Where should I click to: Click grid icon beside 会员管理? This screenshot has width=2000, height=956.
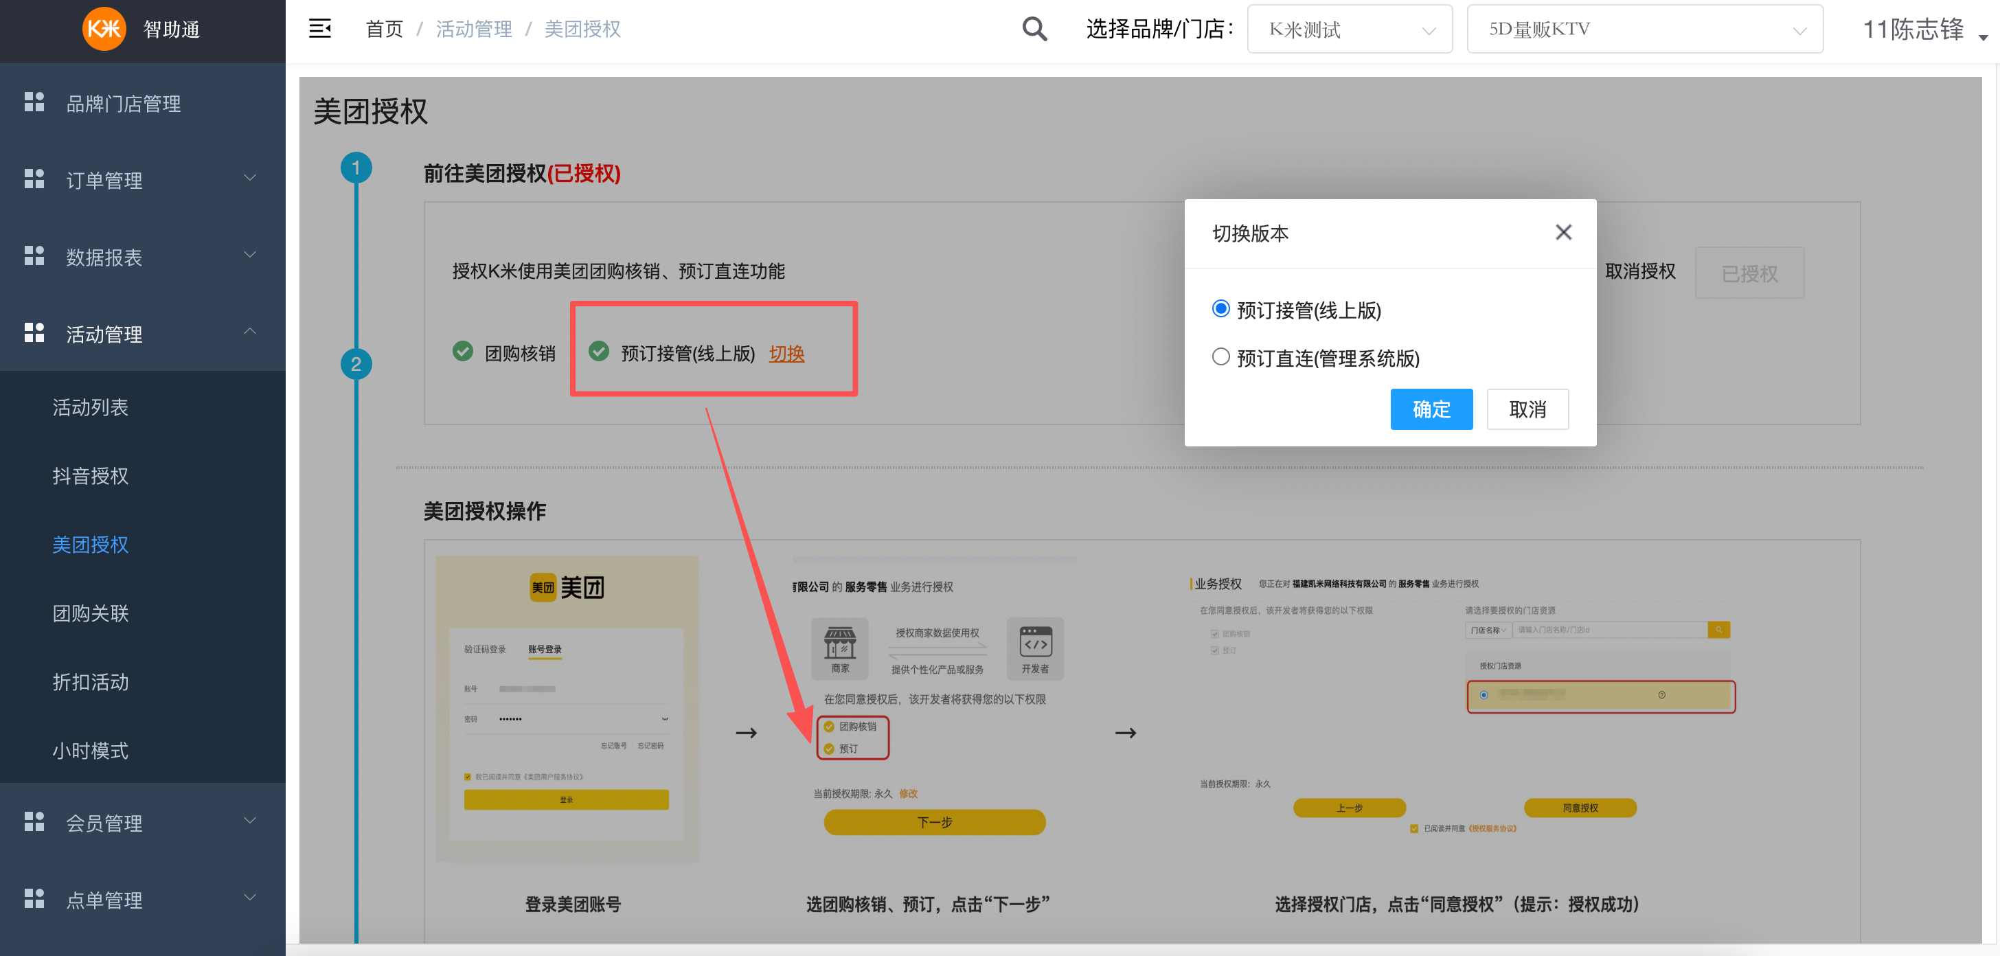[34, 821]
